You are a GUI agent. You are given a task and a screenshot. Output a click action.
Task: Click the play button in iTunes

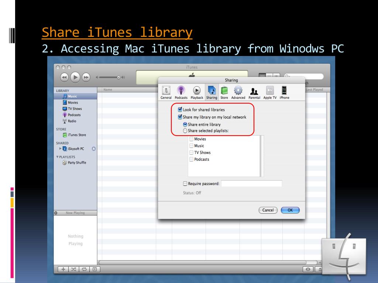75,77
